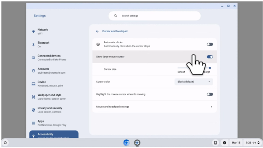Click the search magnifier icon
This screenshot has height=148, width=263.
116,16
